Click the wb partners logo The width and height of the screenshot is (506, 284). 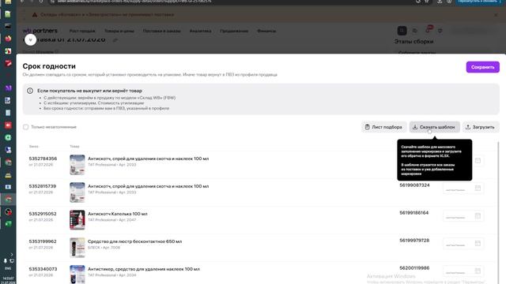point(40,31)
